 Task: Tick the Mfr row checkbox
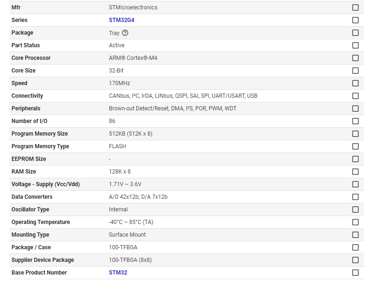(x=355, y=7)
